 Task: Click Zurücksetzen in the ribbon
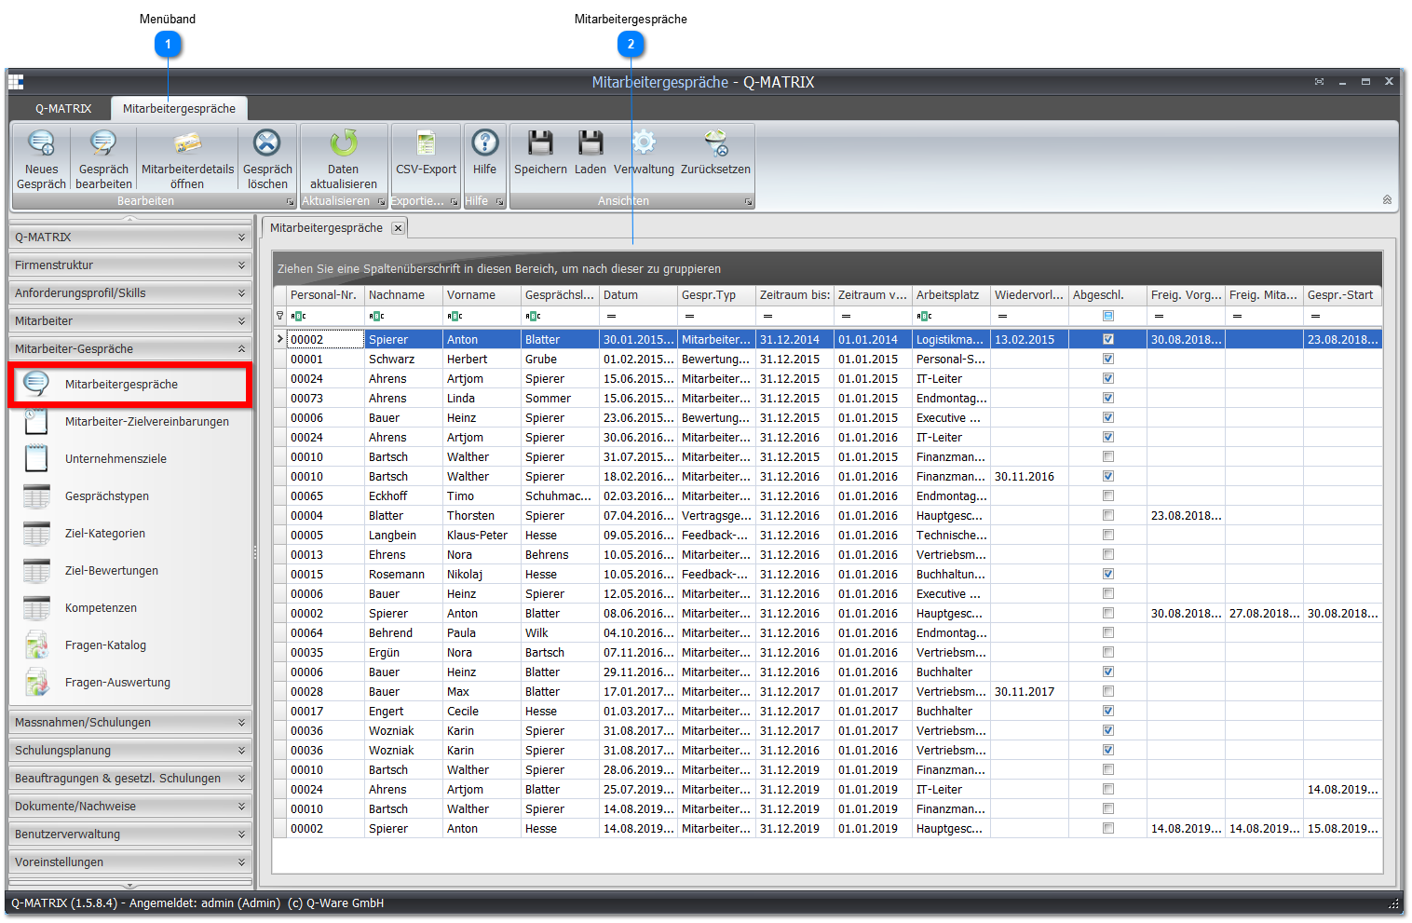click(715, 152)
